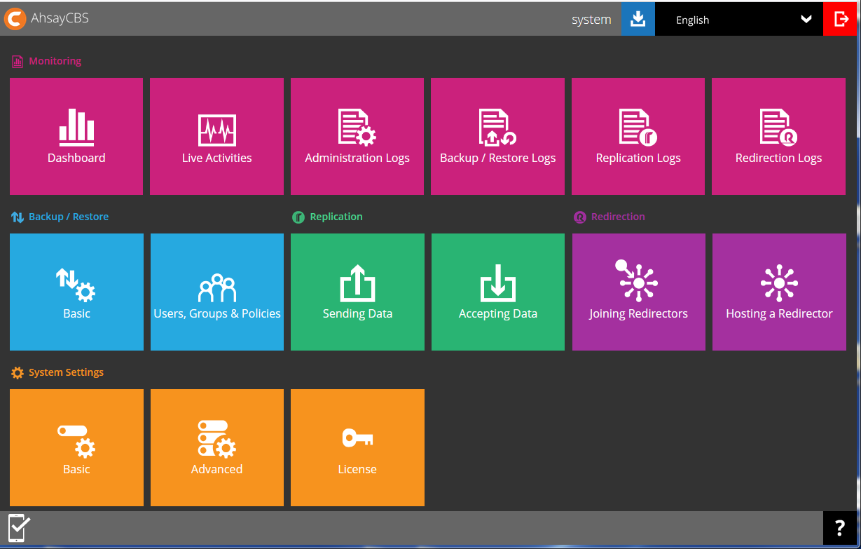Open the help question mark
Viewport: 861px width, 549px height.
click(x=840, y=528)
